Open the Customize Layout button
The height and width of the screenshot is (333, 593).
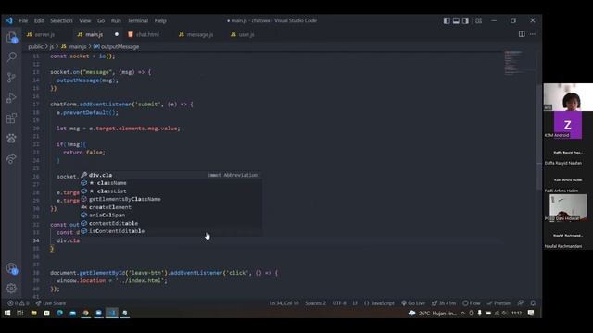click(479, 20)
